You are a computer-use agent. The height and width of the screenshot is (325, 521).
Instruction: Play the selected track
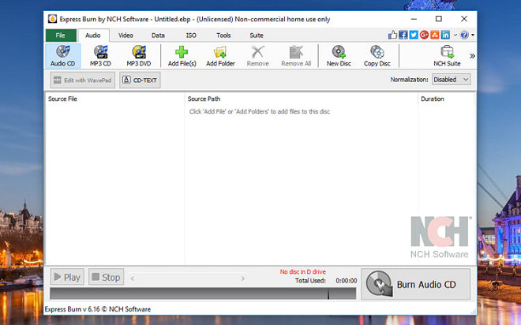67,277
